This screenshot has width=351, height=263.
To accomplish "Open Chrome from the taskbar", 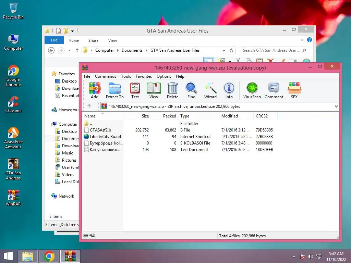I will point(49,256).
